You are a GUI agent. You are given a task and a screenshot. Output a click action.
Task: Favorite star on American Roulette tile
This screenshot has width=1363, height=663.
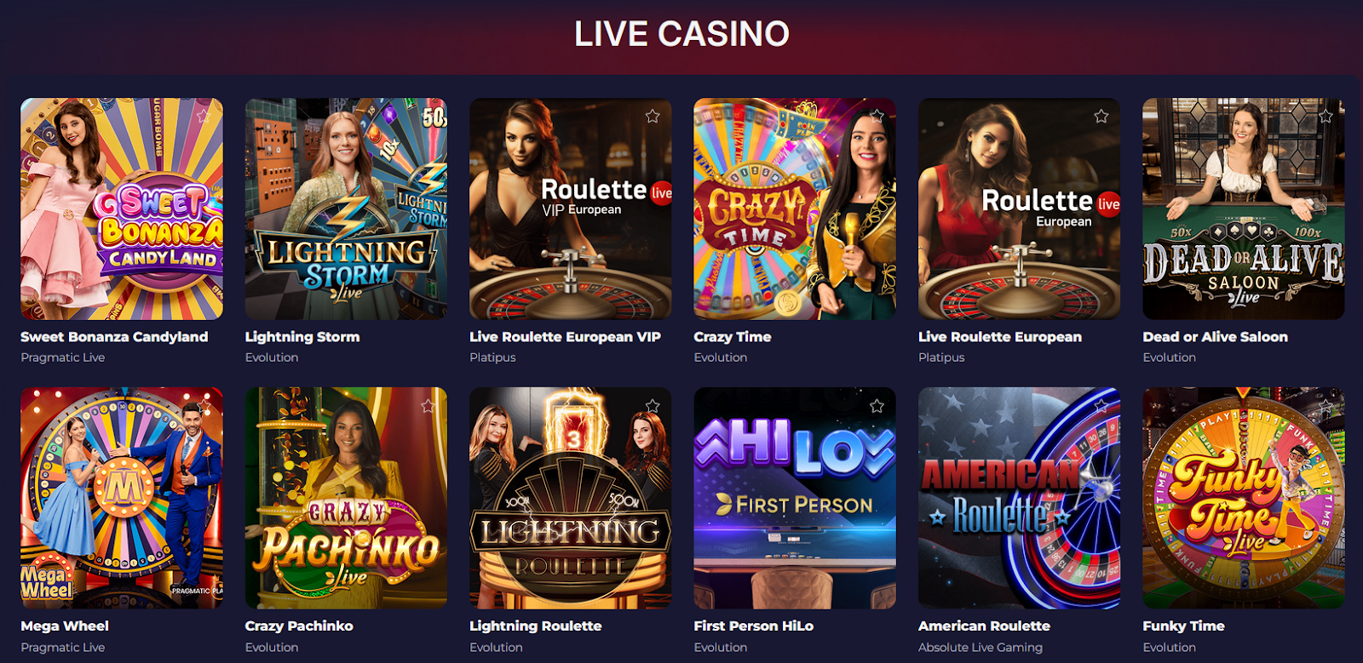(1101, 406)
